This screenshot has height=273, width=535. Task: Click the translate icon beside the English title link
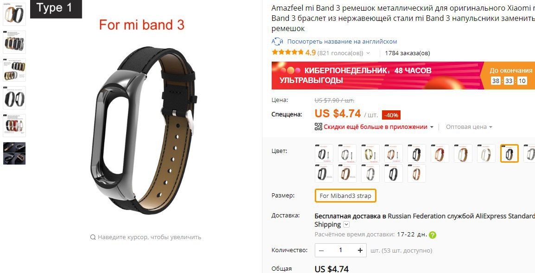tap(277, 42)
